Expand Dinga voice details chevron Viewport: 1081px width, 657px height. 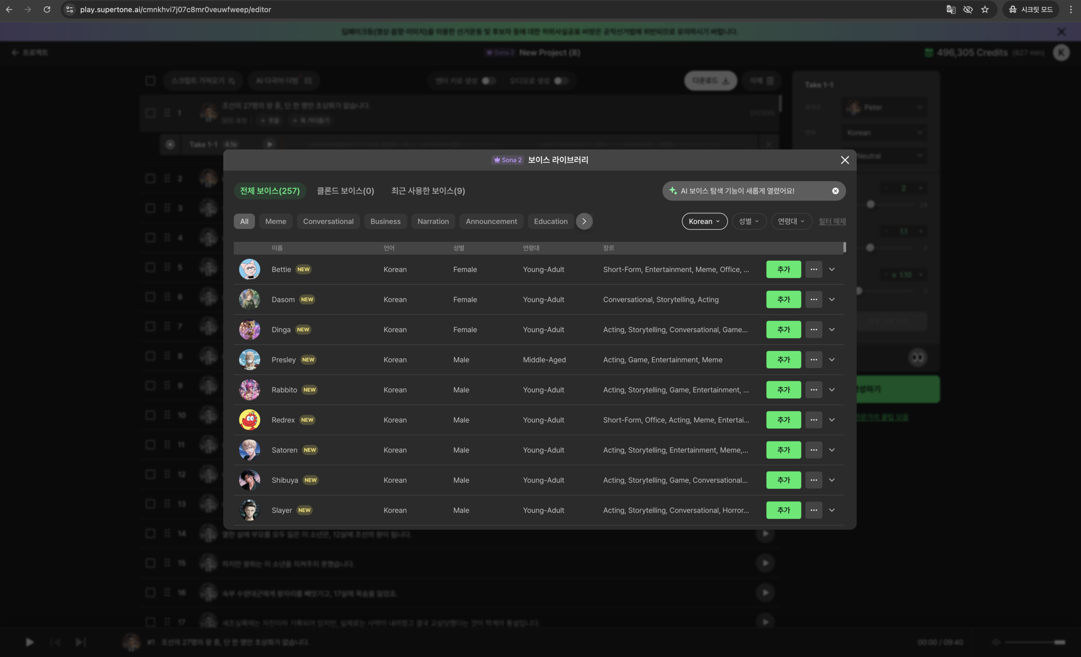[831, 330]
